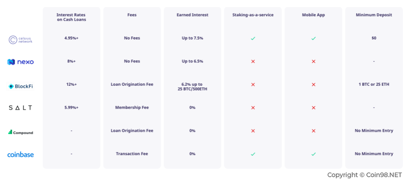Screen dimensions: 409x181
Task: Click the BlockFi logo
Action: click(21, 86)
